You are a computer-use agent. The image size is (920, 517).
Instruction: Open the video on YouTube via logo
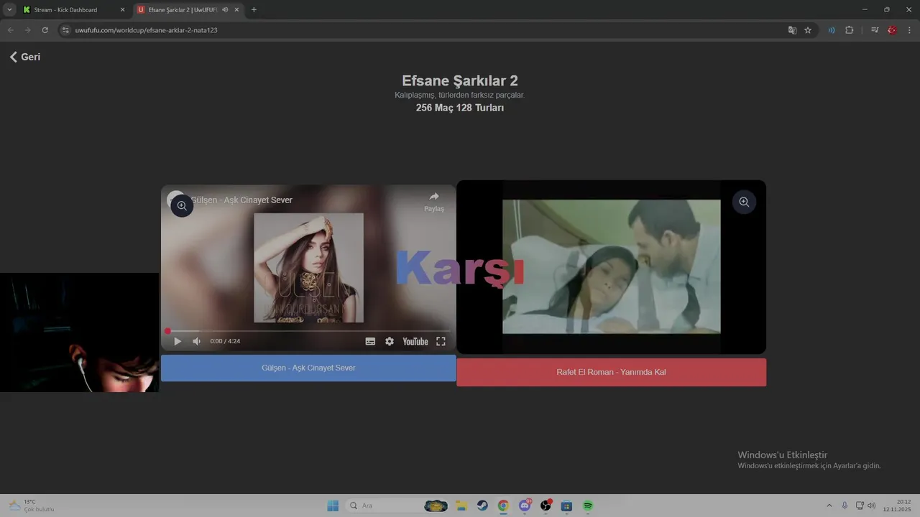pyautogui.click(x=415, y=342)
